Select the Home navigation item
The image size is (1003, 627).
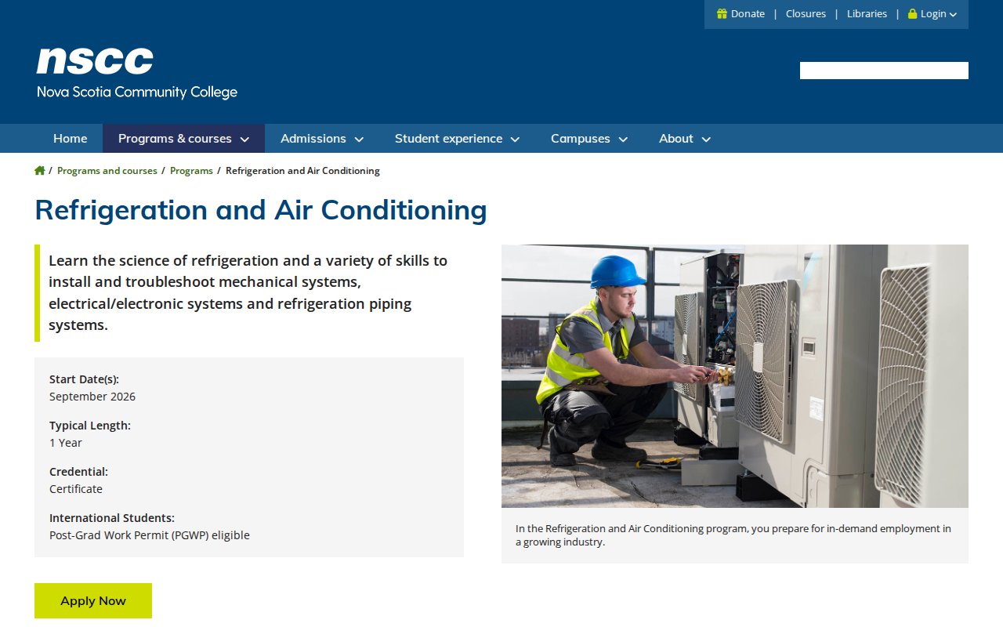tap(70, 138)
